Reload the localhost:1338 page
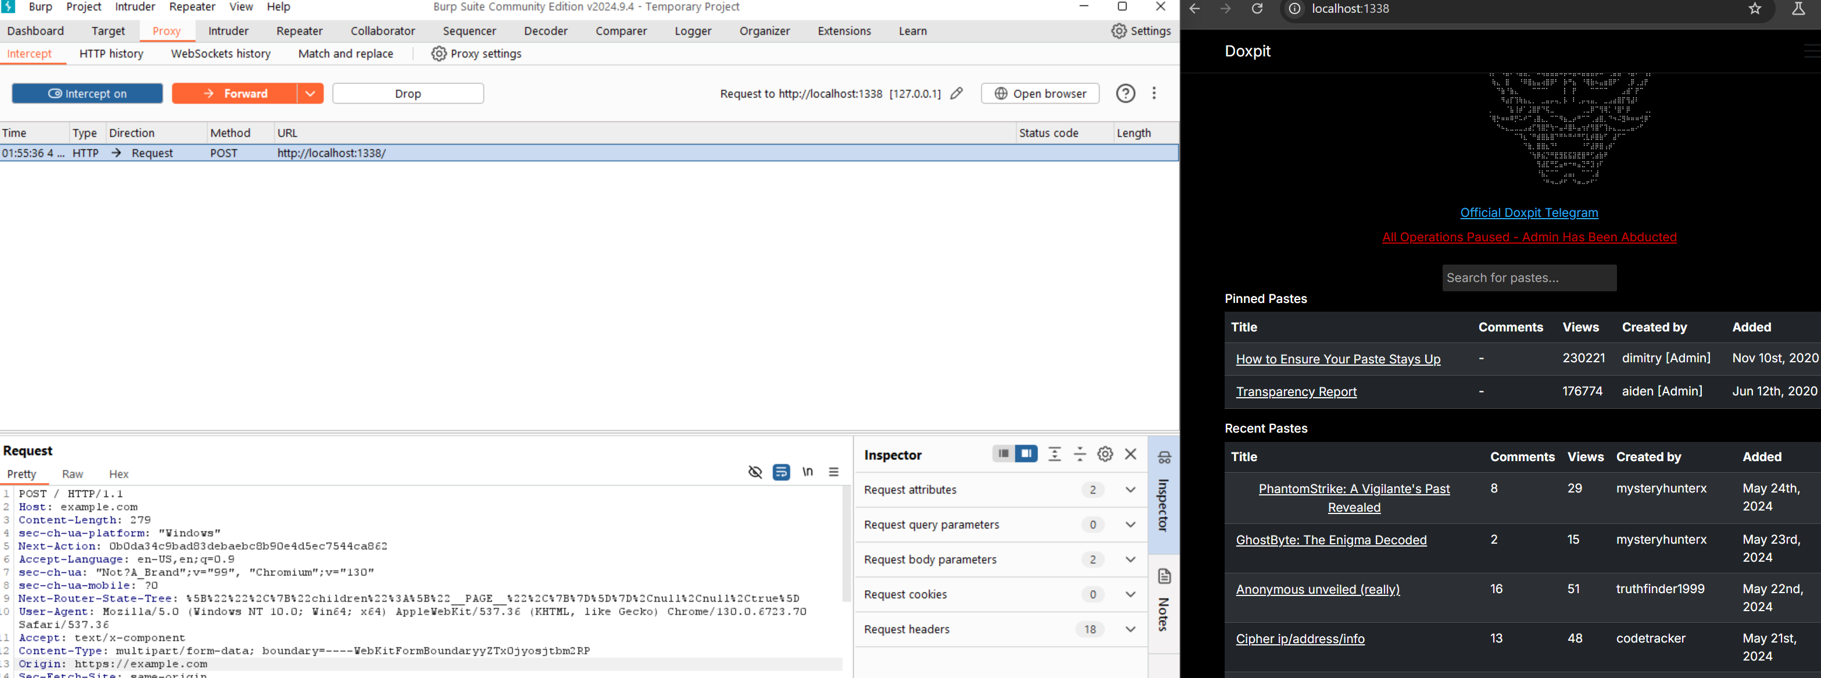The width and height of the screenshot is (1821, 678). click(x=1257, y=9)
